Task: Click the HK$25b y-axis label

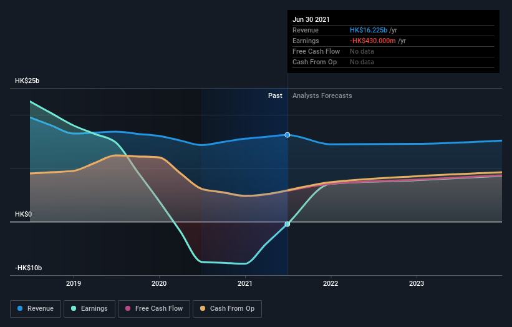Action: point(27,81)
